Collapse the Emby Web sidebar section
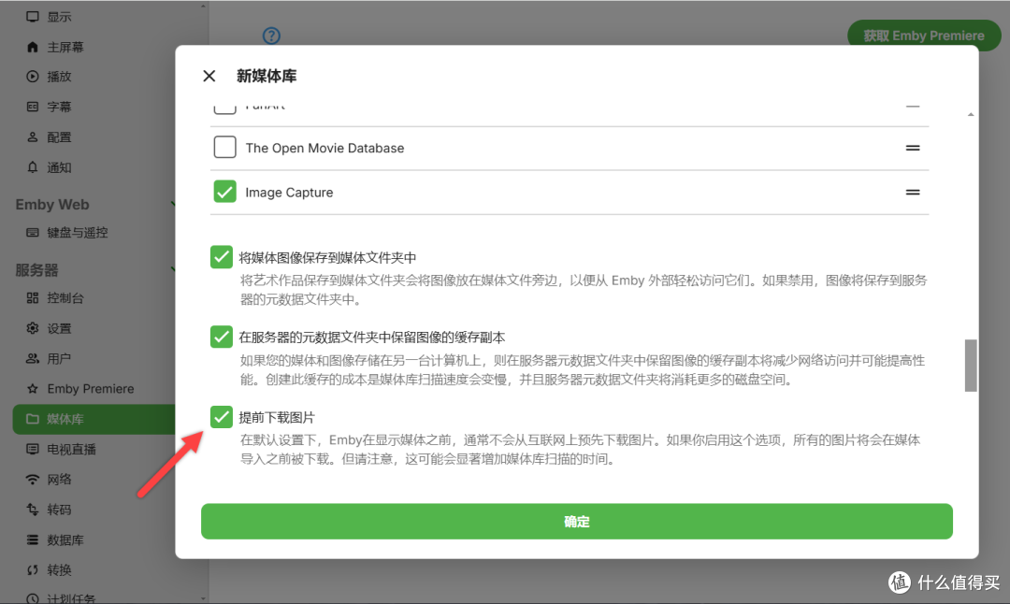 click(x=173, y=204)
